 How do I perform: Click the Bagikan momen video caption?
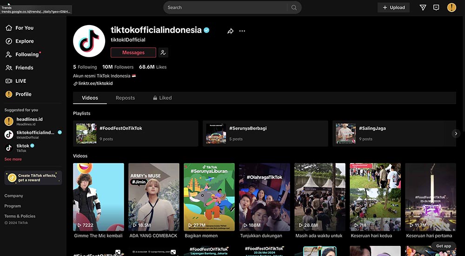click(x=201, y=236)
